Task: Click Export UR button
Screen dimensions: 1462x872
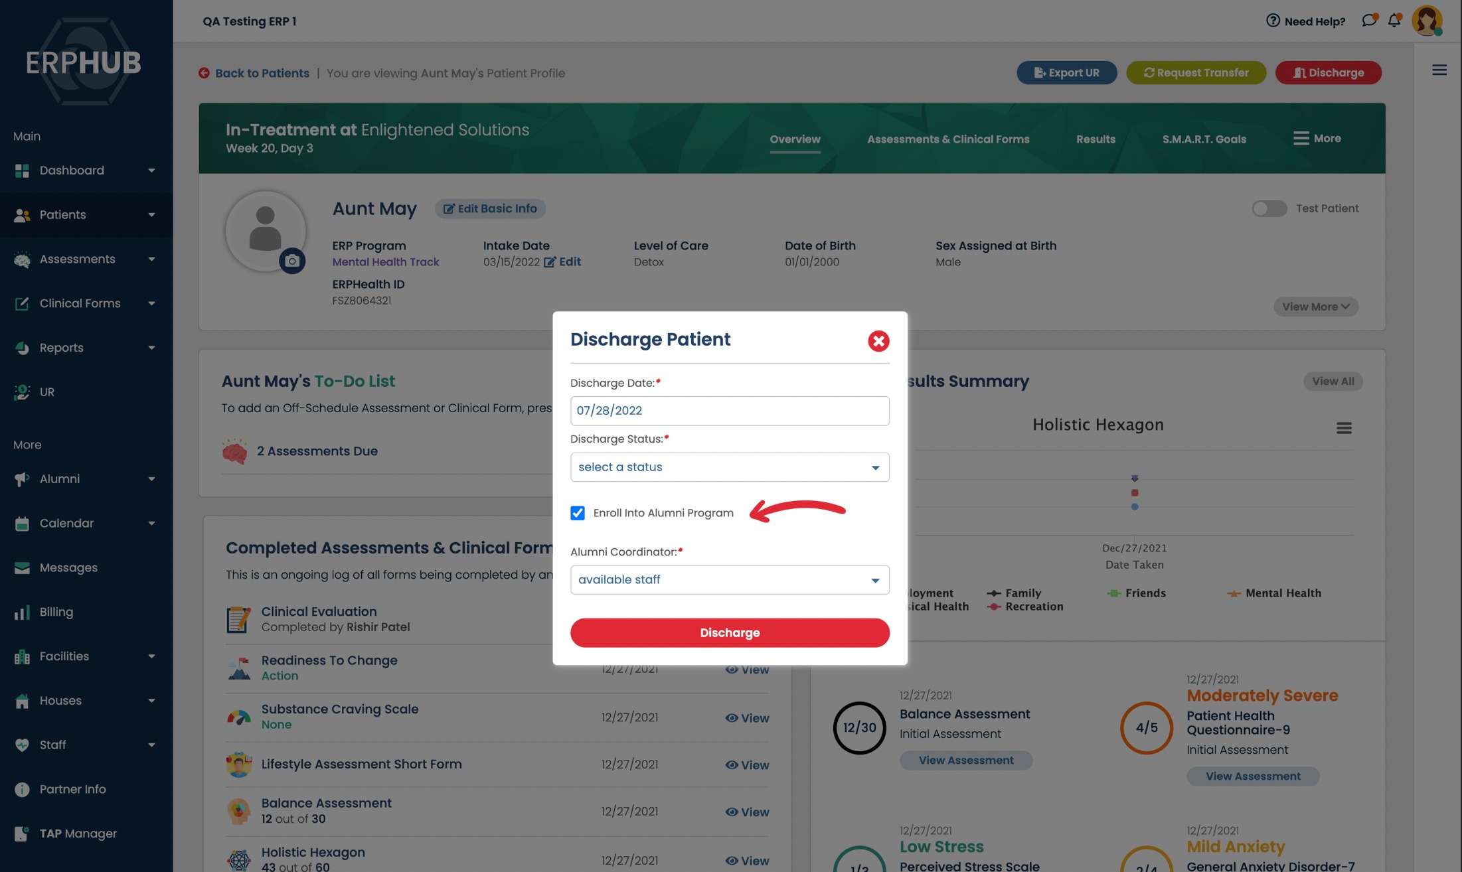Action: click(1066, 73)
